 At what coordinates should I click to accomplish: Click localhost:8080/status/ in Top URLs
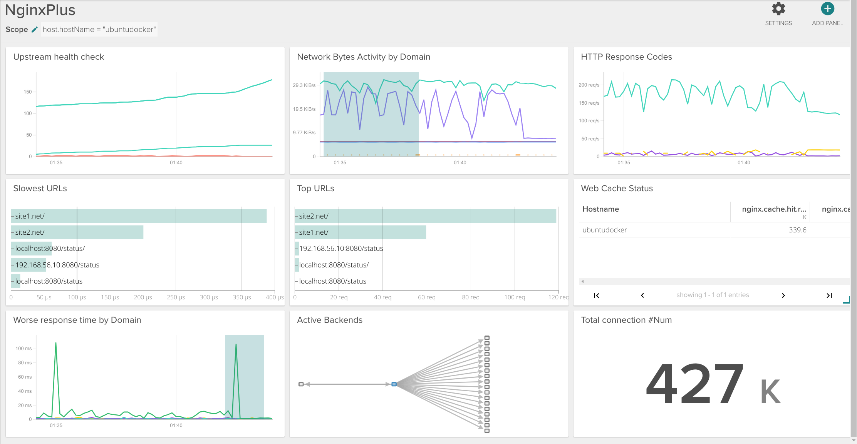click(334, 265)
